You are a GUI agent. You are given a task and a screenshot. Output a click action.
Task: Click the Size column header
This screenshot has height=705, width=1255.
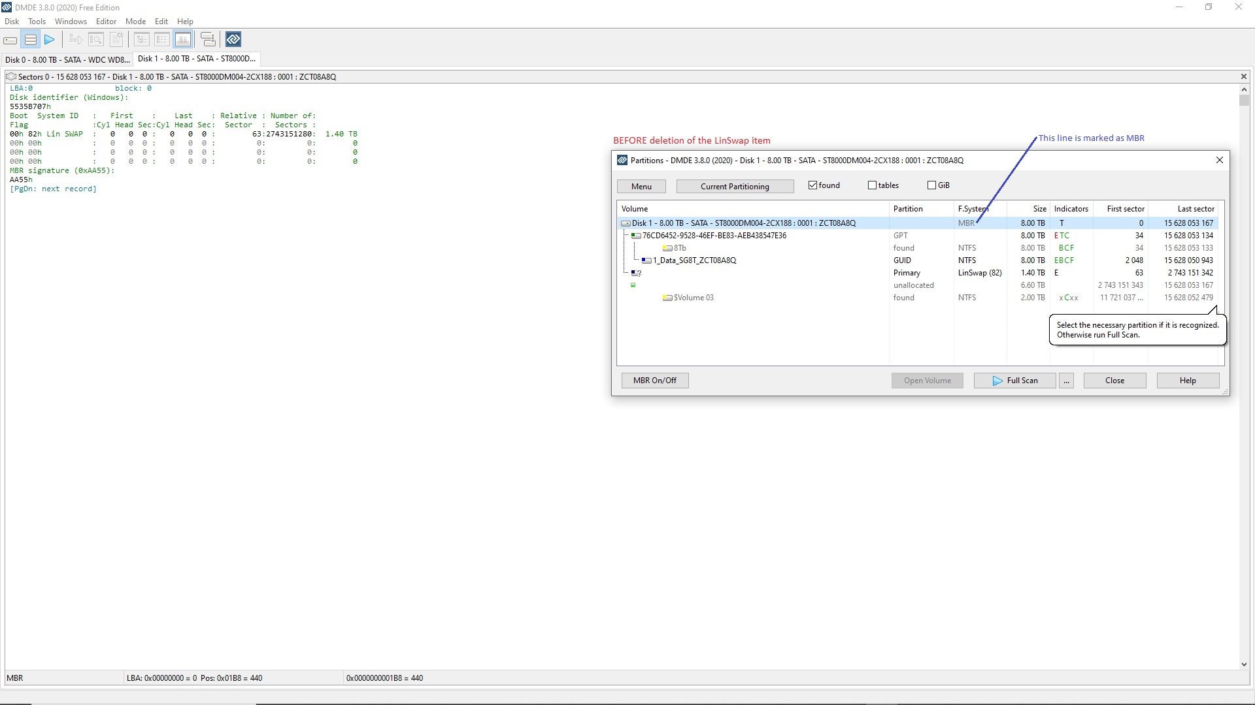point(1028,209)
